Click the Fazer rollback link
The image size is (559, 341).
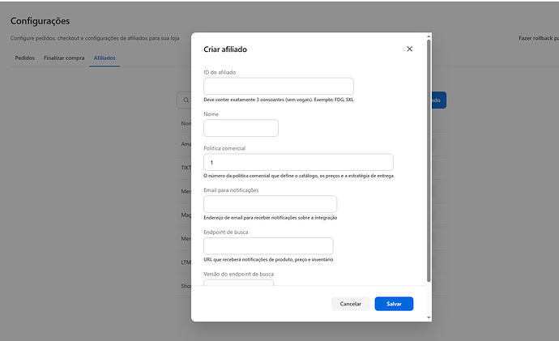tap(538, 38)
